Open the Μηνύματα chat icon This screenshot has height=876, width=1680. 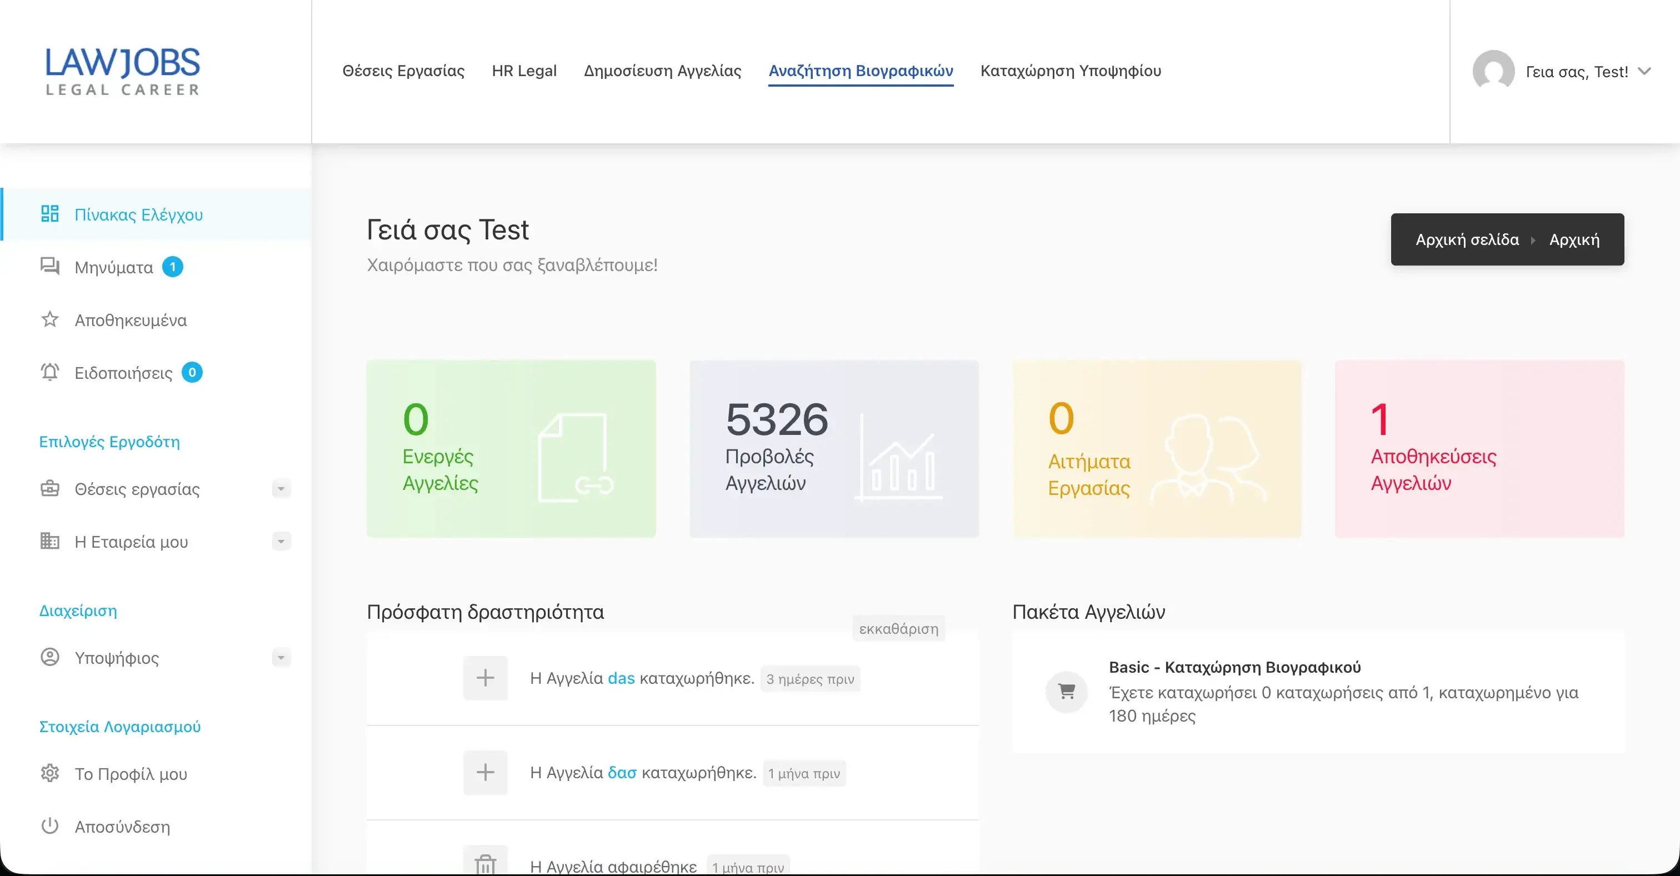point(49,266)
